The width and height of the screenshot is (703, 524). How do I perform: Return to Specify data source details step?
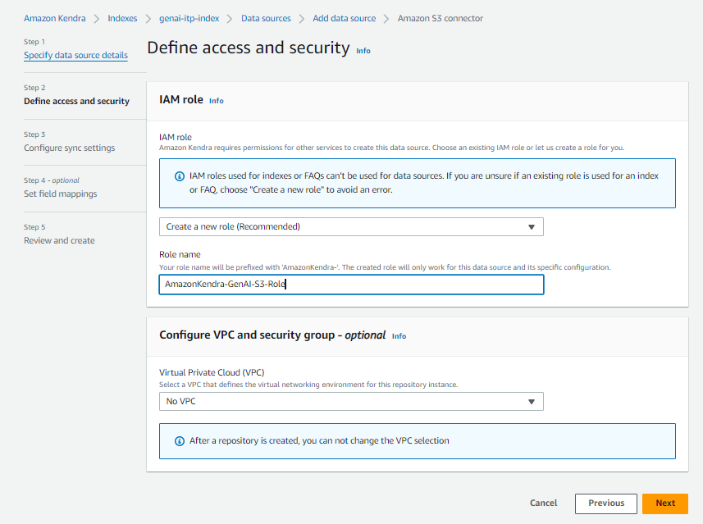click(75, 55)
